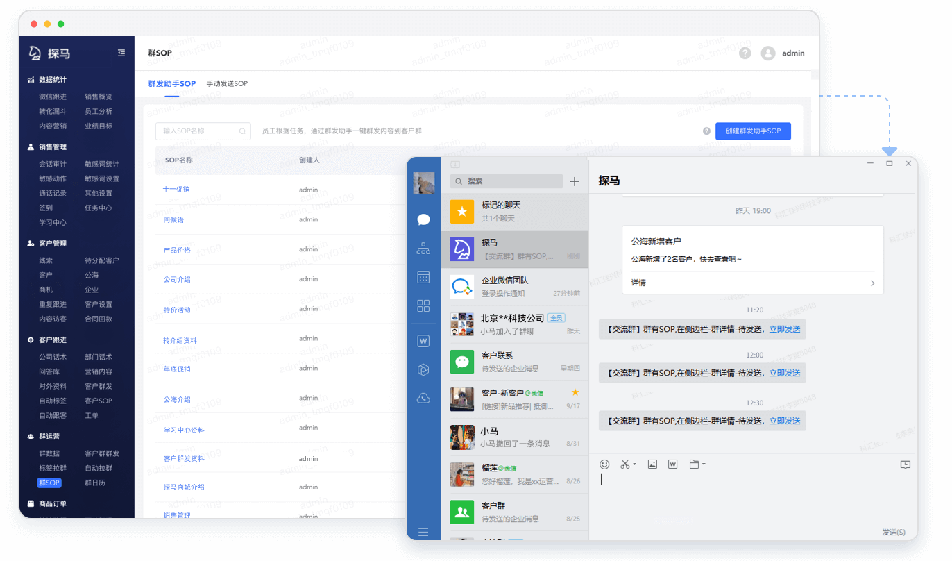Click the 发送(S) send button

[x=894, y=532]
